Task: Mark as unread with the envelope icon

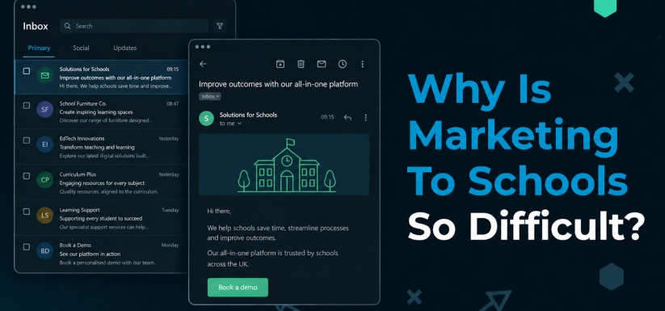Action: (322, 64)
